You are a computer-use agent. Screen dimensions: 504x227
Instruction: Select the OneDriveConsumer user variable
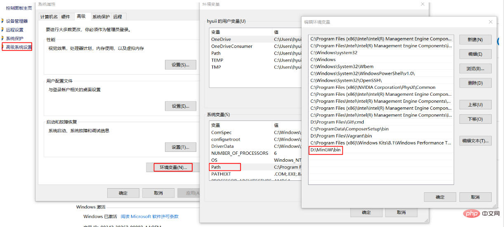[x=256, y=46]
